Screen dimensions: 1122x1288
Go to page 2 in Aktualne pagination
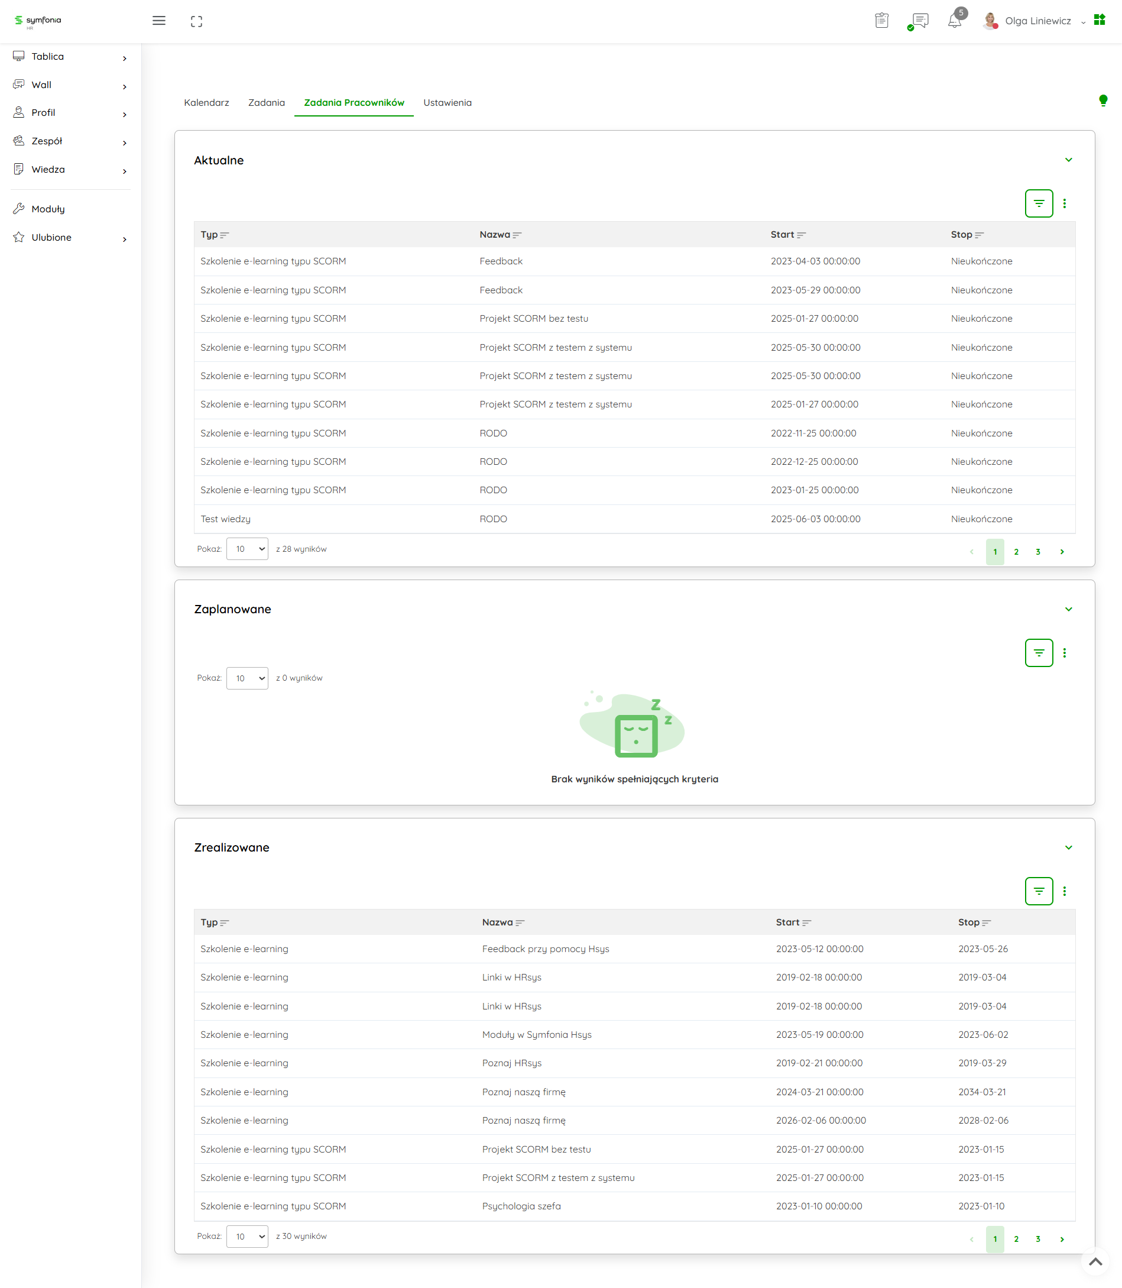[1016, 552]
